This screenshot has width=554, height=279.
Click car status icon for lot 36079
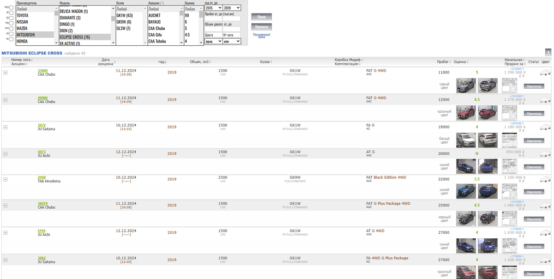(545, 206)
